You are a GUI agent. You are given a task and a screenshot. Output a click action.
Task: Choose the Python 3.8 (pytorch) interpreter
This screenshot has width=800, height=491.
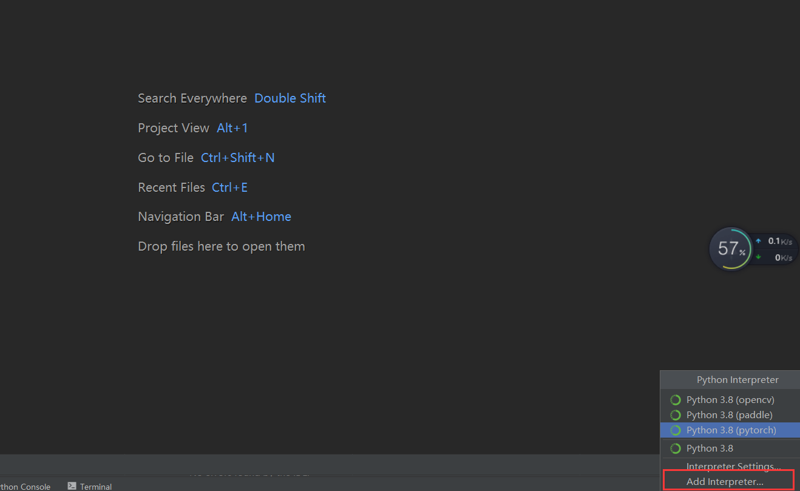point(730,430)
